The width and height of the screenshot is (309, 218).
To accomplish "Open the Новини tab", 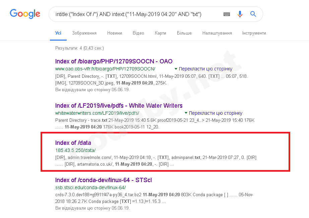I will (115, 33).
